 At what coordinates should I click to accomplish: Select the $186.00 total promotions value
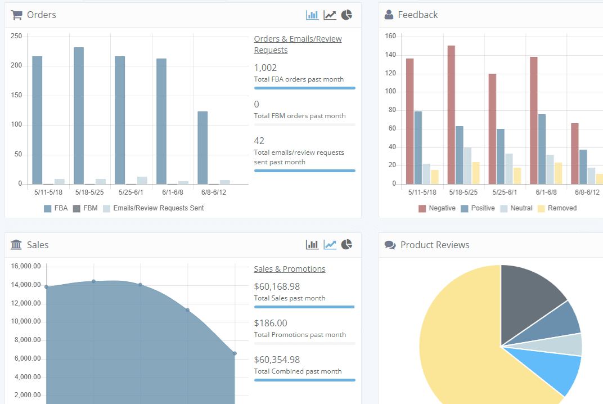[271, 323]
